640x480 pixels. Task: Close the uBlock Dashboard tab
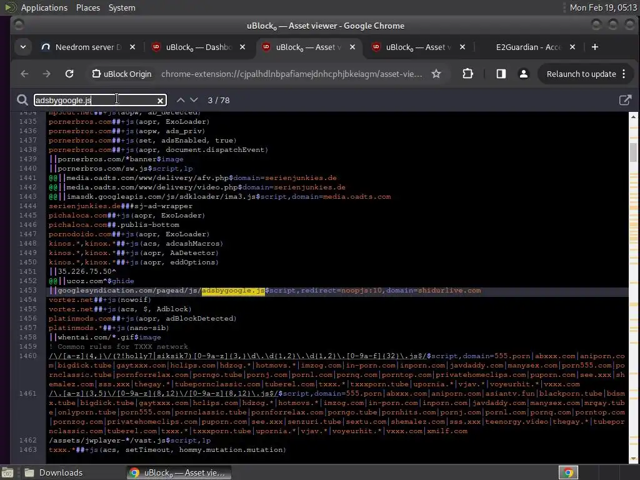(242, 47)
